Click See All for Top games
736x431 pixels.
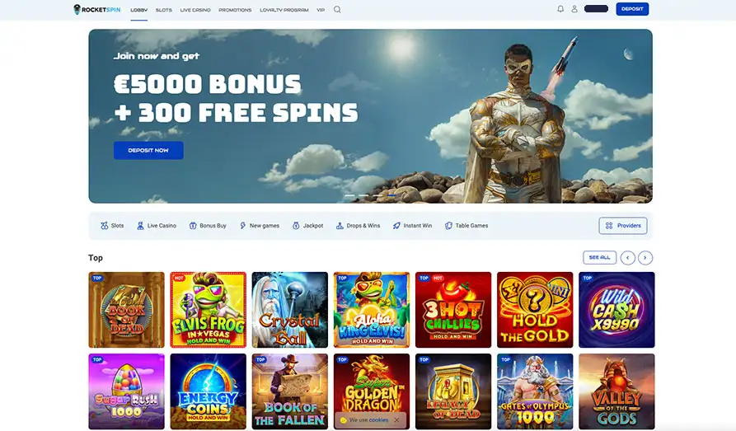(599, 258)
